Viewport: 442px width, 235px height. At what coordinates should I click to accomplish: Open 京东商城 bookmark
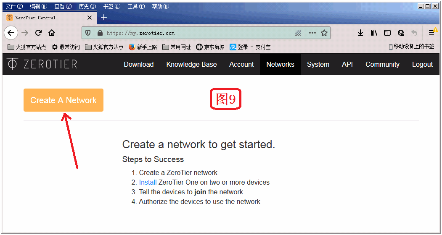[210, 47]
